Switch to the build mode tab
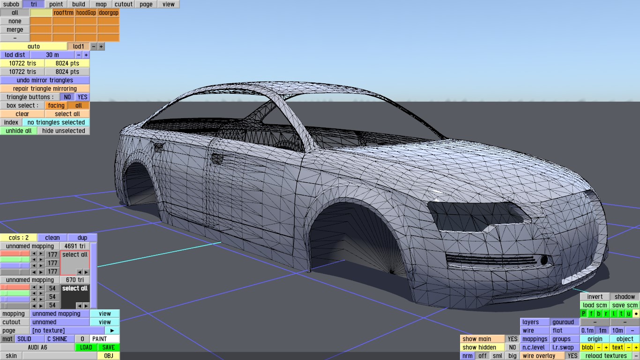640x360 pixels. (79, 4)
